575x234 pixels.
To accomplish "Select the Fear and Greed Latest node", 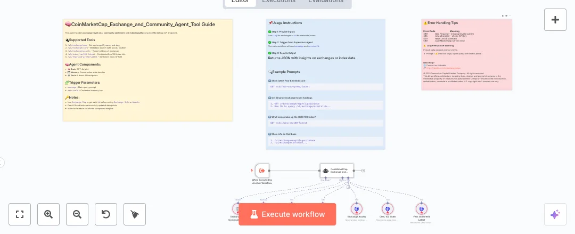I will click(x=421, y=209).
